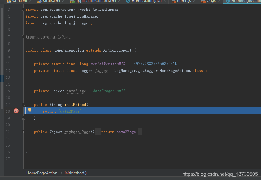This screenshot has height=180, width=261.
Task: Click the getLogger call on line 12
Action: click(148, 71)
